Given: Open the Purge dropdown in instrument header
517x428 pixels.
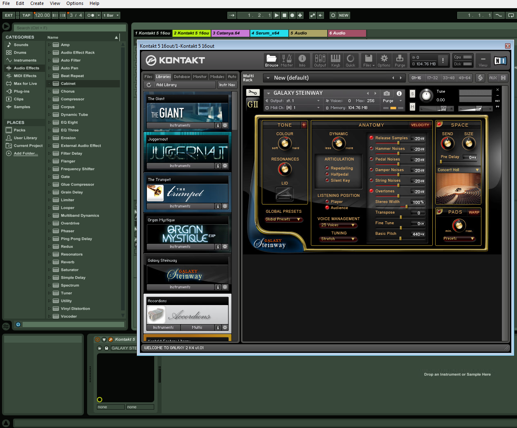Looking at the screenshot, I should (392, 101).
